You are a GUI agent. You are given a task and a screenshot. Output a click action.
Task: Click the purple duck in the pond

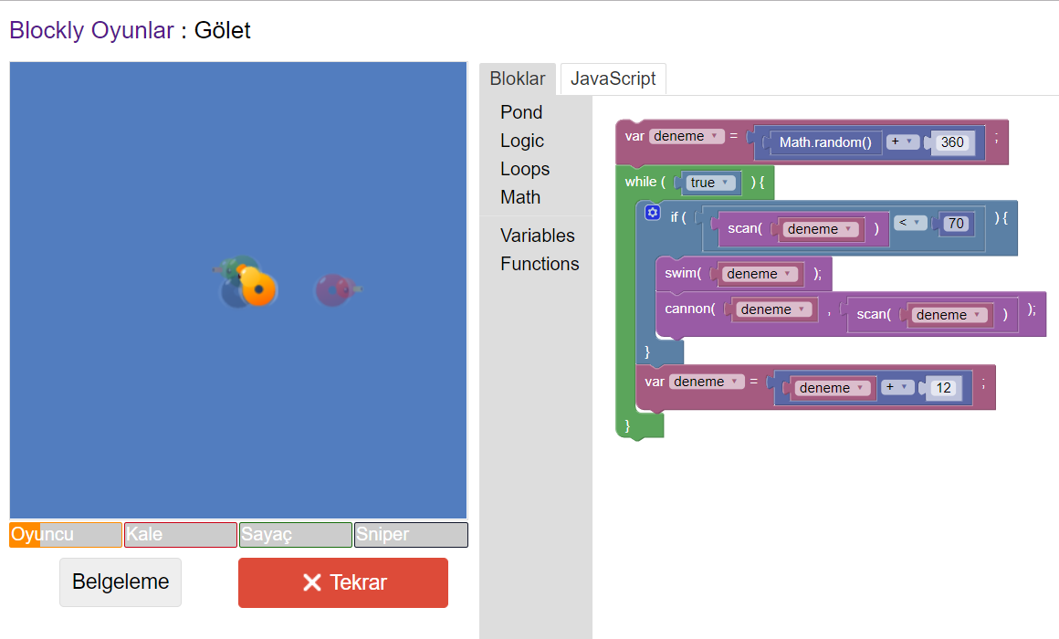(333, 290)
